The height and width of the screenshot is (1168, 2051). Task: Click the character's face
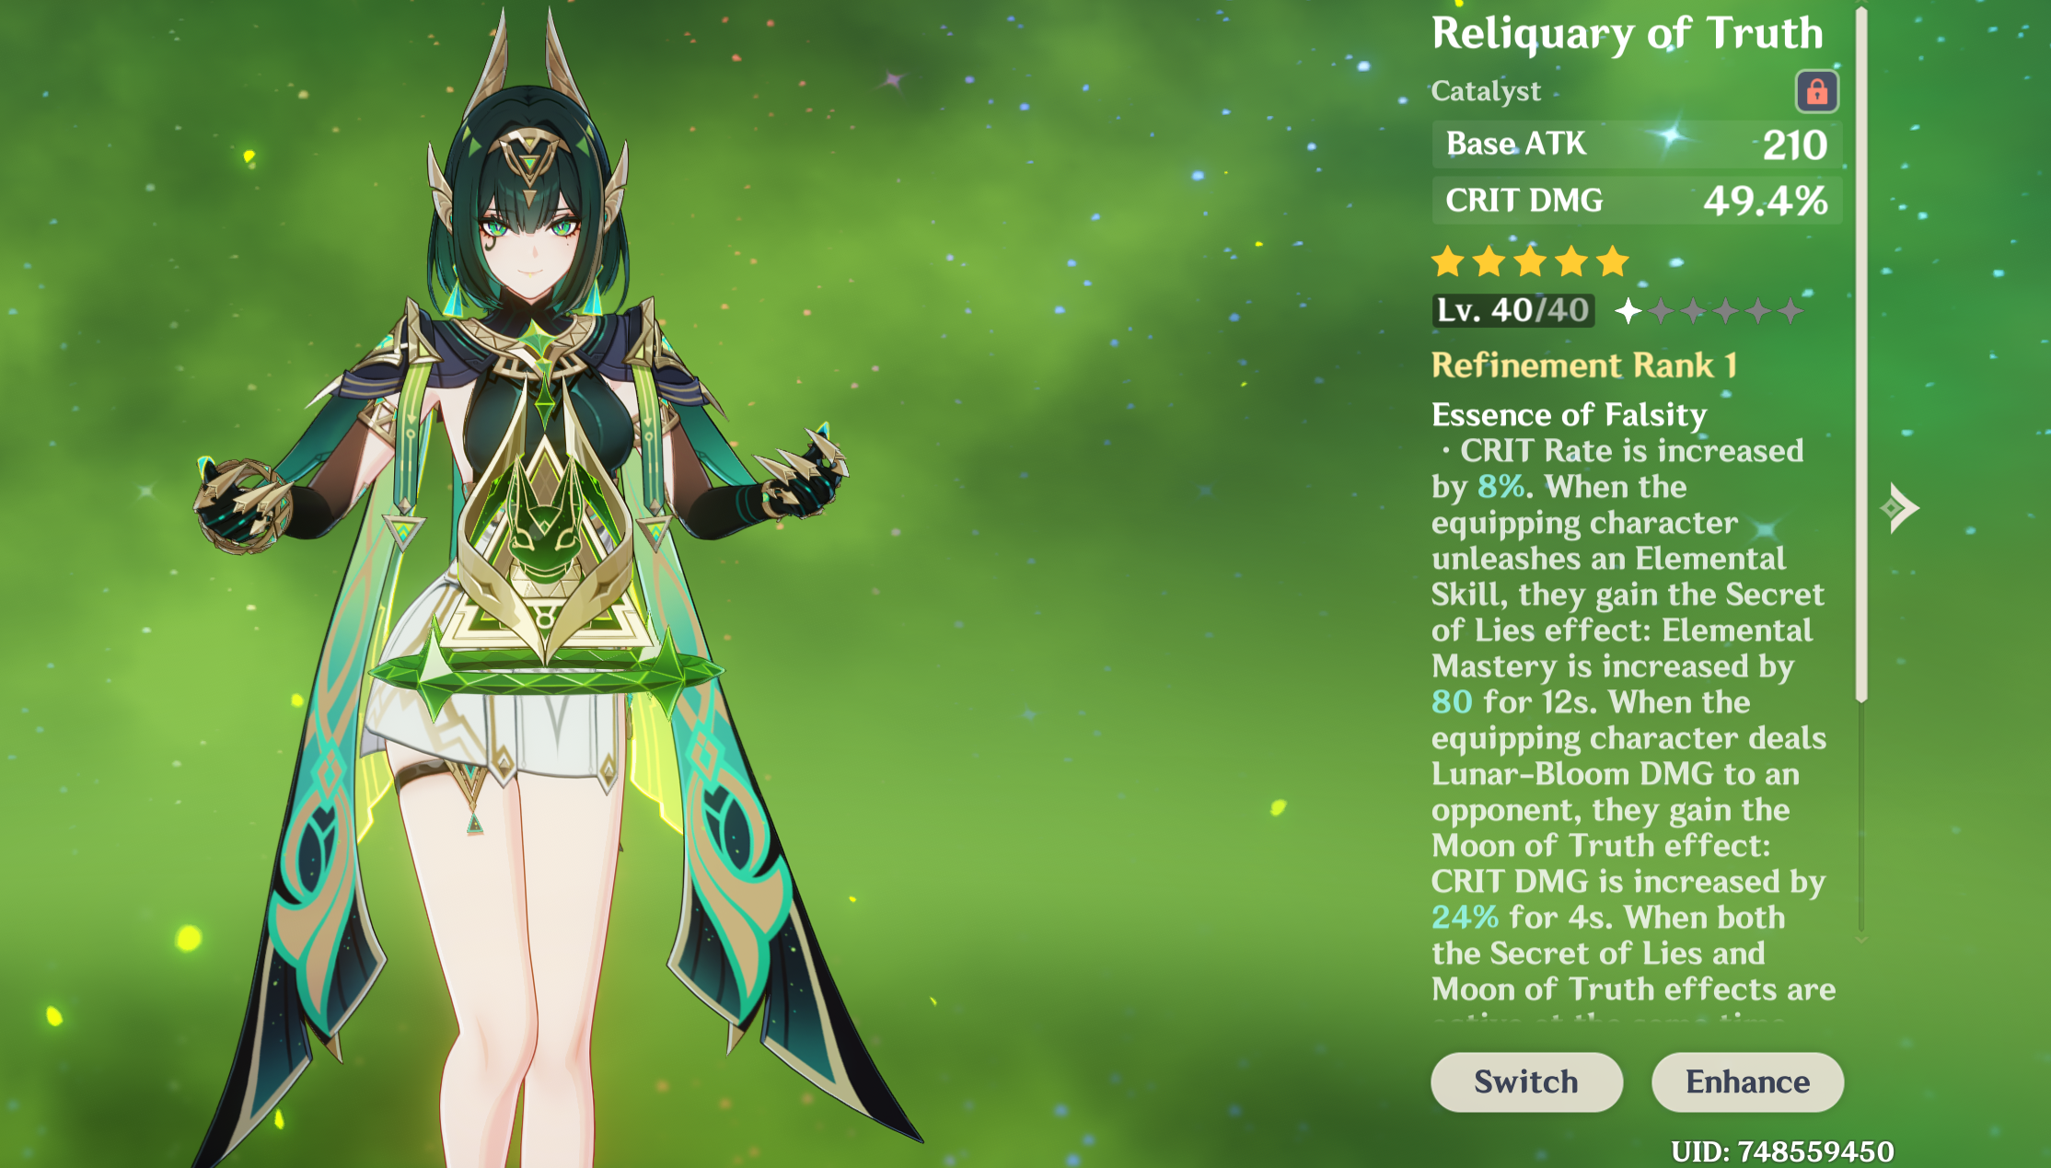pos(531,236)
